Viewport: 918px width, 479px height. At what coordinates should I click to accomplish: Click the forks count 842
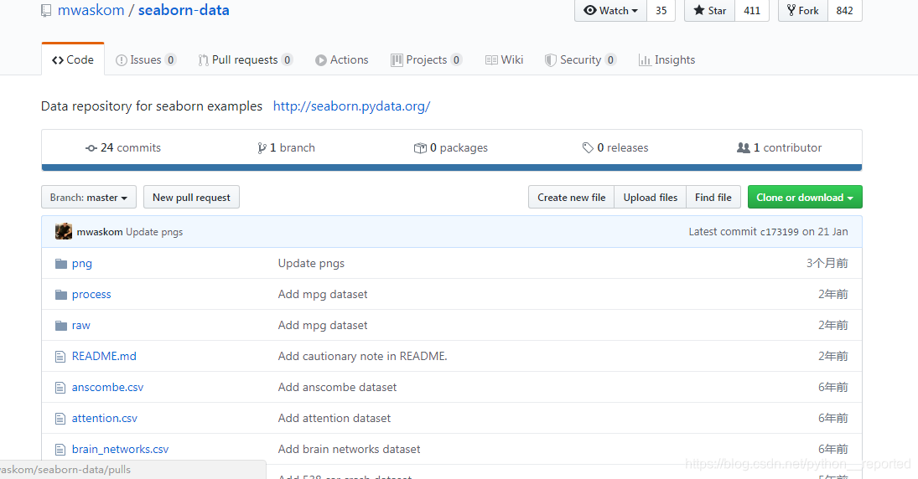[845, 11]
